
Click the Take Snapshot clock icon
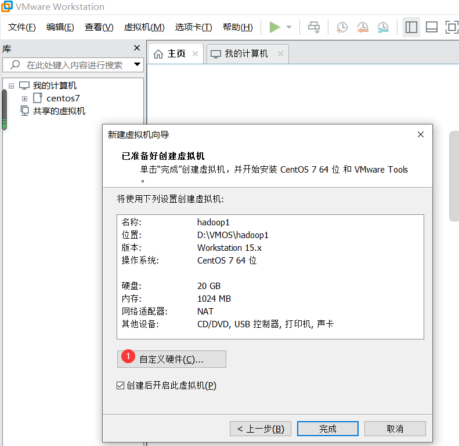pyautogui.click(x=342, y=27)
